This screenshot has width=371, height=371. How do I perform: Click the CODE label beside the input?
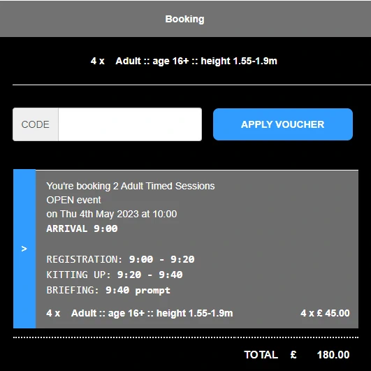(x=35, y=124)
